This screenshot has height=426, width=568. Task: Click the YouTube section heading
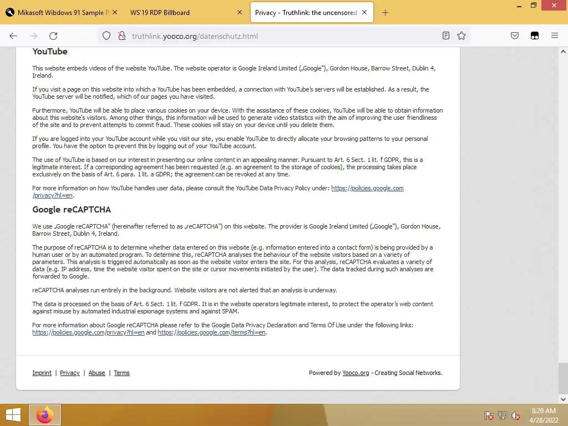(50, 52)
